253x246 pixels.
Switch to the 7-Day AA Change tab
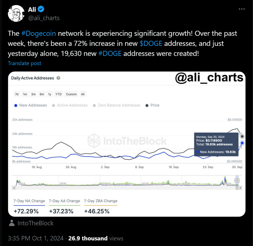tap(64, 201)
